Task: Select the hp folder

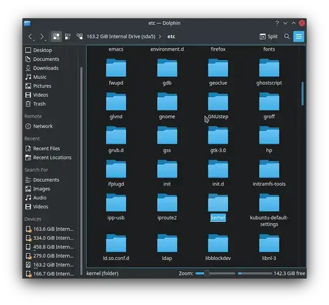Action: 269,140
